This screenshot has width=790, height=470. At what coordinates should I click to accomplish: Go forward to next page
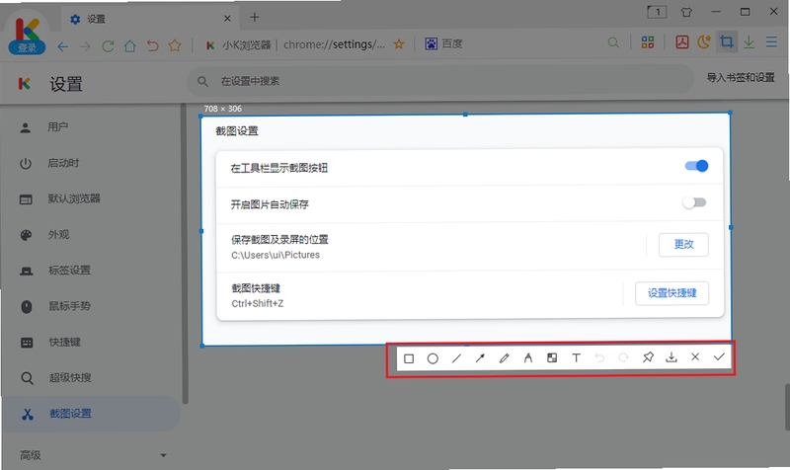tap(85, 46)
